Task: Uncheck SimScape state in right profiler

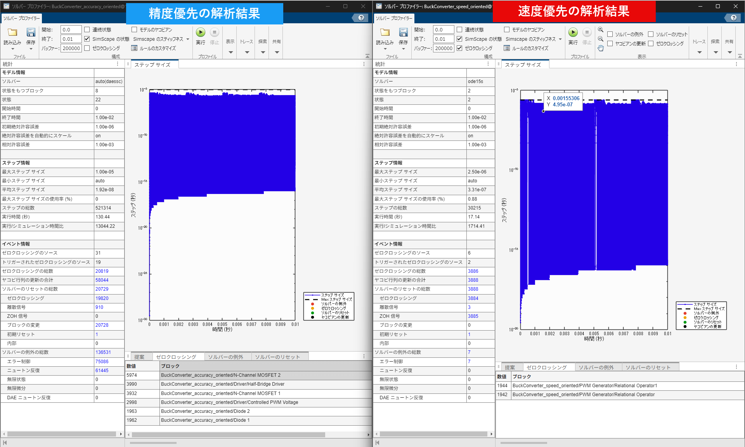Action: point(459,39)
